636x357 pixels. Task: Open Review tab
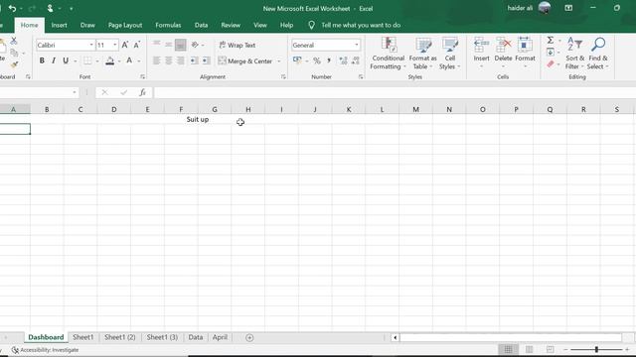[231, 25]
